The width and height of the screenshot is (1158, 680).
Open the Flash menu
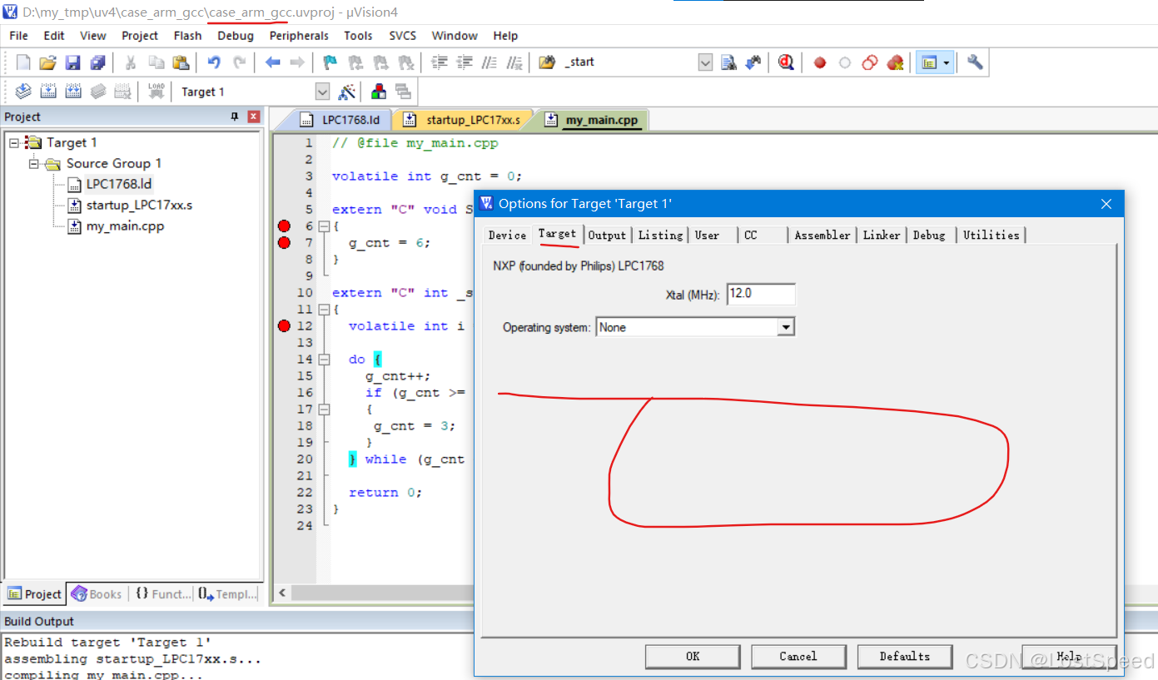(187, 36)
